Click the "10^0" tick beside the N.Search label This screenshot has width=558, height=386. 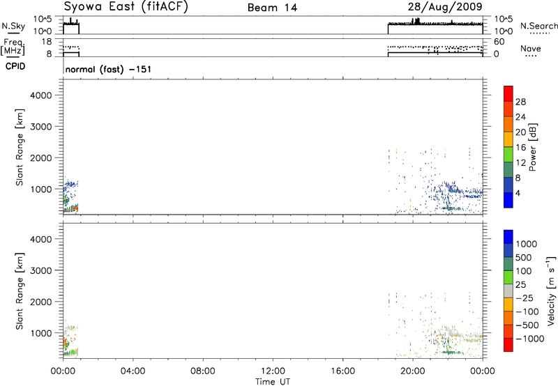click(x=503, y=31)
